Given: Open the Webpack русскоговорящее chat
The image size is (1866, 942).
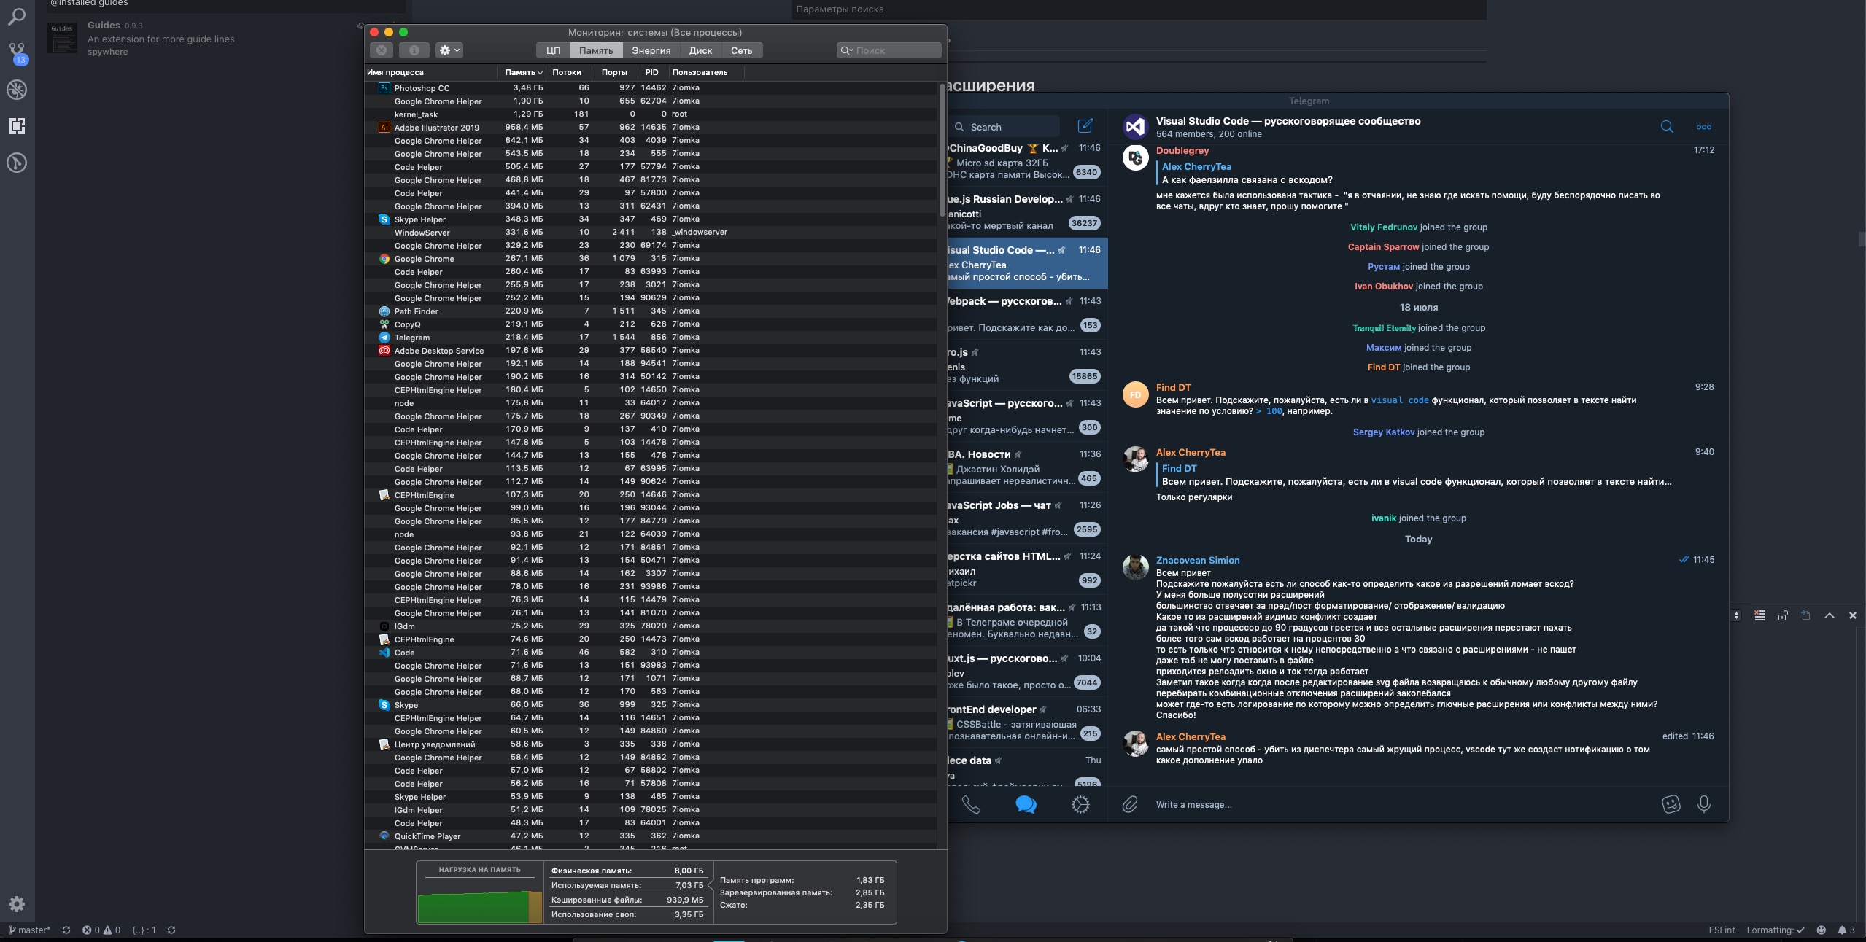Looking at the screenshot, I should click(1027, 314).
